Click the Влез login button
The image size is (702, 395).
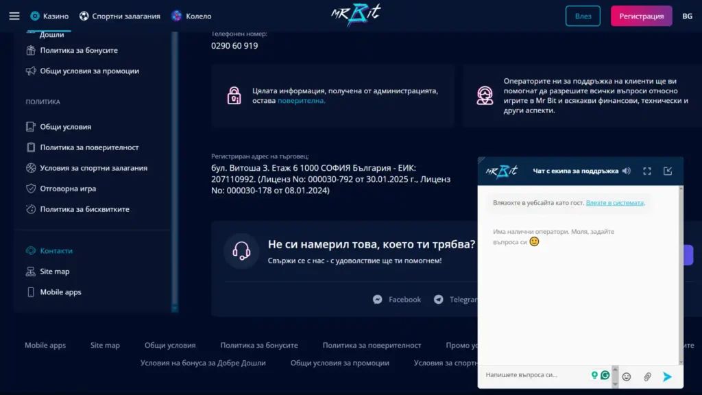tap(583, 16)
